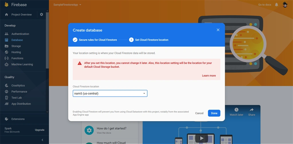This screenshot has width=293, height=144.
Task: Select Performance in sidebar
Action: coord(19,92)
